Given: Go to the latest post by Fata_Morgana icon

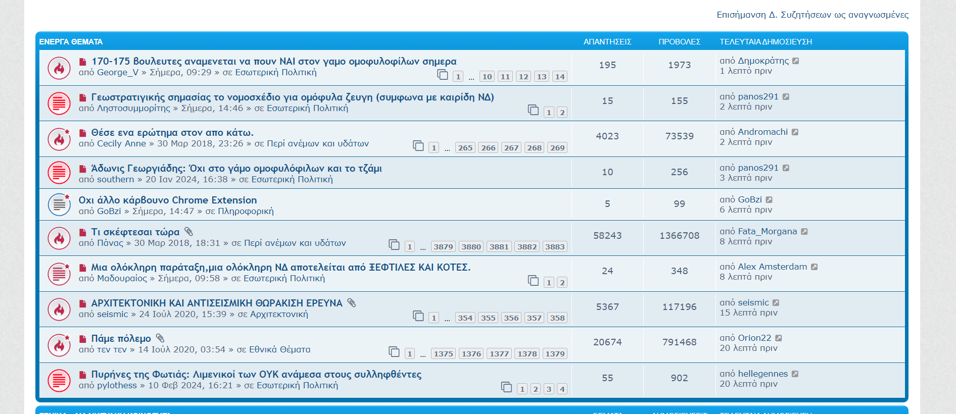Looking at the screenshot, I should pyautogui.click(x=804, y=232).
